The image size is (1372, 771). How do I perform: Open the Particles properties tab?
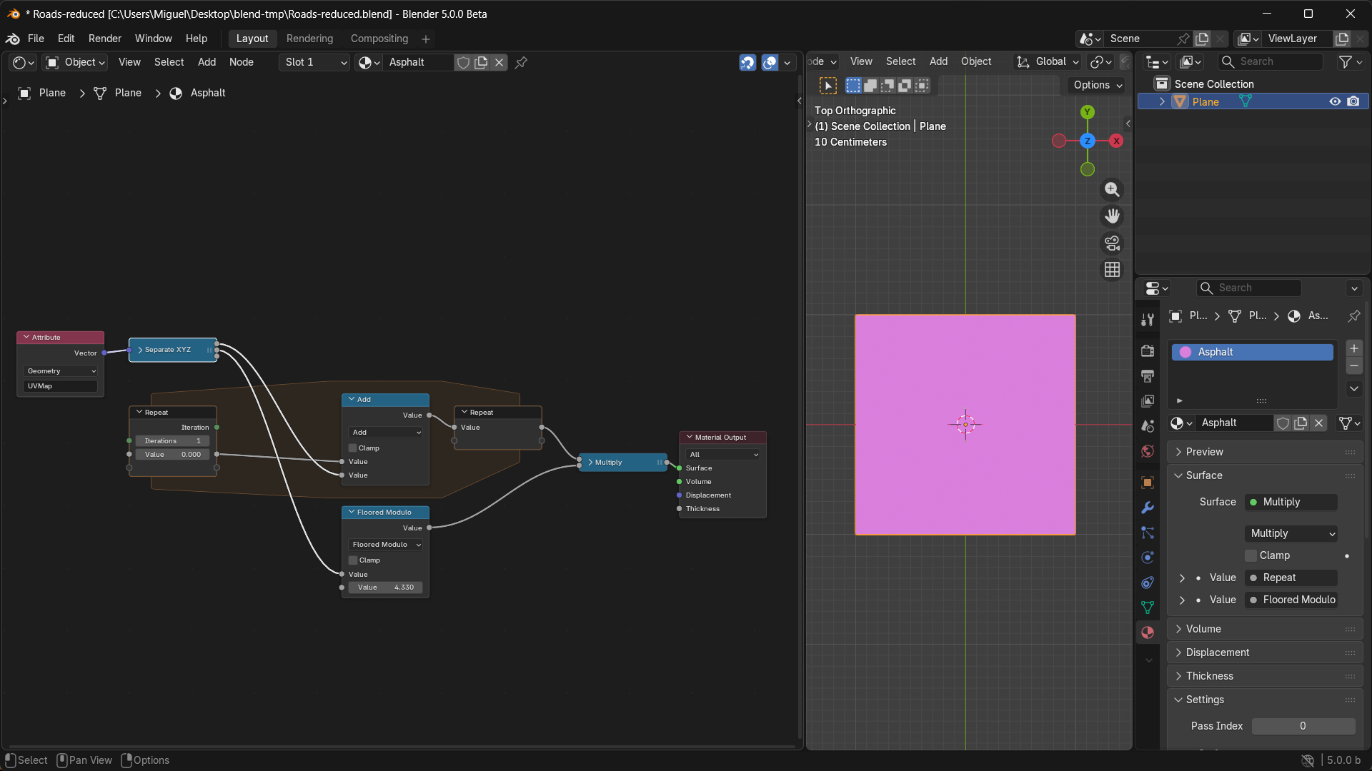click(x=1148, y=533)
